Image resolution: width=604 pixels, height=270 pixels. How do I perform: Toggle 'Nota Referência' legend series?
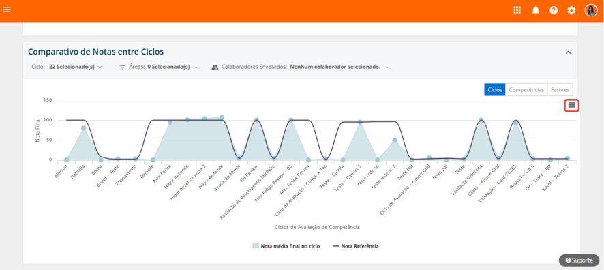356,245
